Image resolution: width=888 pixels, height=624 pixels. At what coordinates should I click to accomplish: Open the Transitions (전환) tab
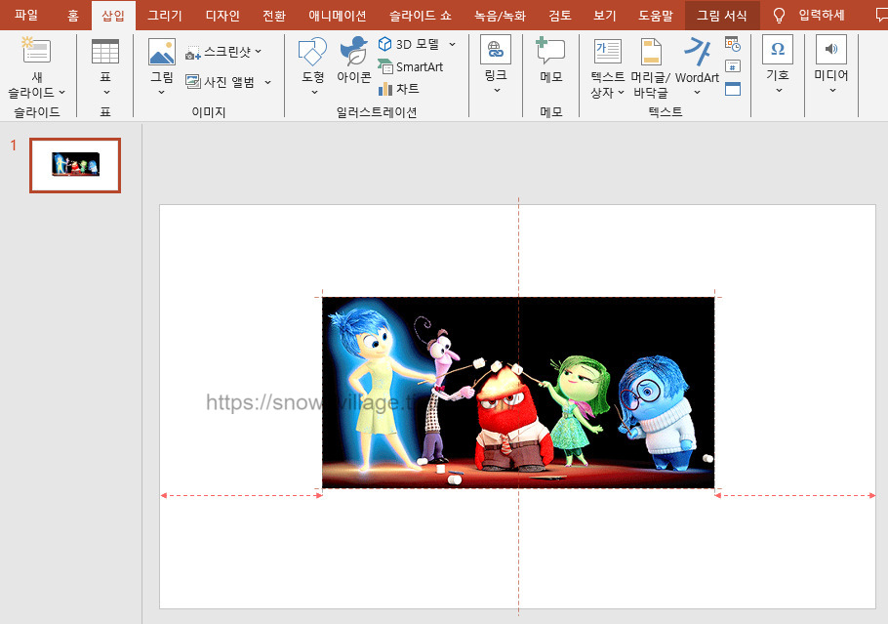point(274,16)
